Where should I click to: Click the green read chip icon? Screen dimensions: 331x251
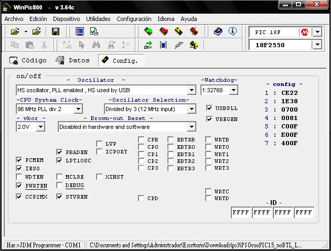pyautogui.click(x=148, y=31)
